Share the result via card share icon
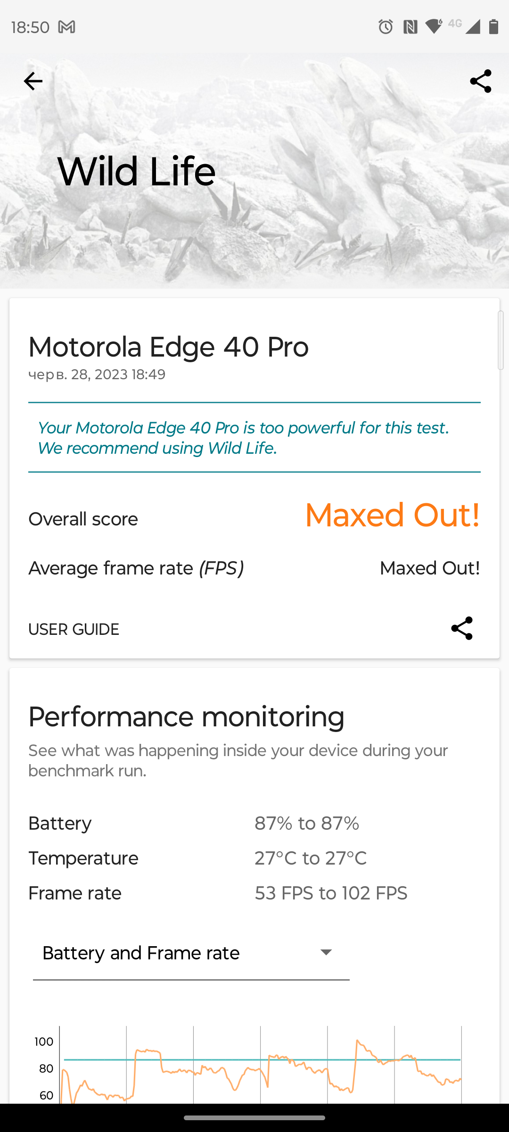 pyautogui.click(x=461, y=628)
